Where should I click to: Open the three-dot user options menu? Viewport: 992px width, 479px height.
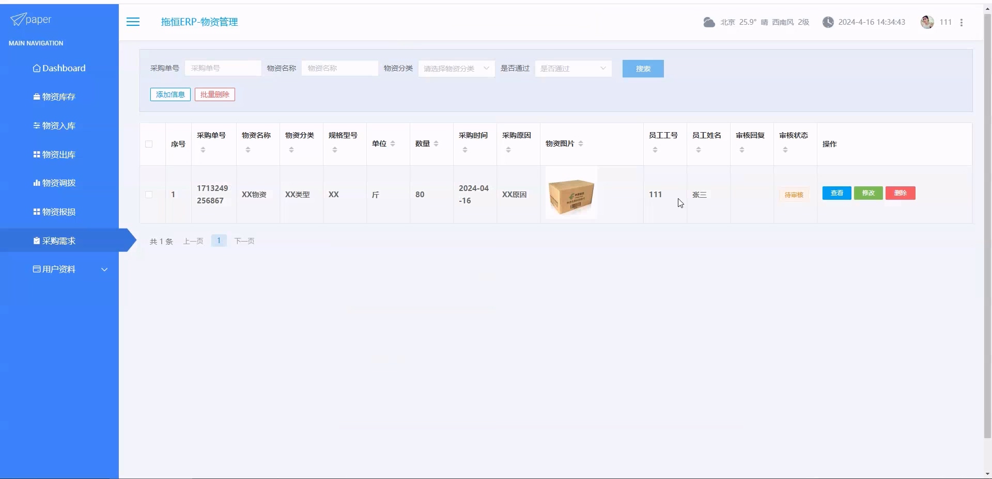pyautogui.click(x=961, y=23)
